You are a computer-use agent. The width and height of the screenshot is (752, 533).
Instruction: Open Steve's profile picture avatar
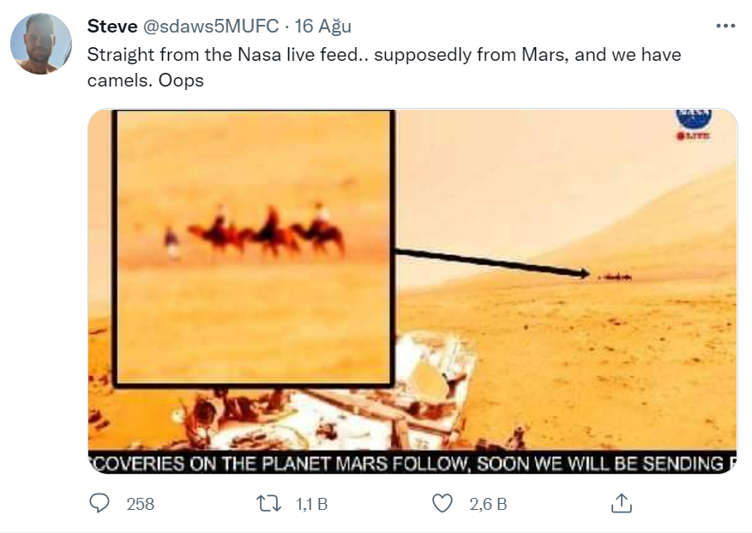tap(40, 44)
